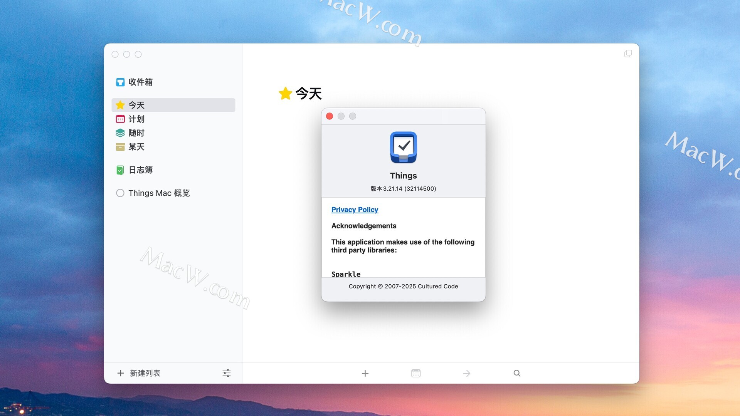Click the version text 版本 3.21.14
740x416 pixels.
404,189
